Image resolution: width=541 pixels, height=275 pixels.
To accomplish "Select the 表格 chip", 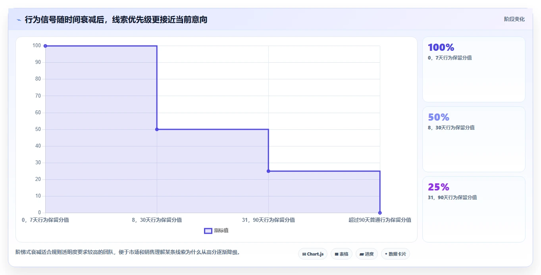I will click(341, 254).
